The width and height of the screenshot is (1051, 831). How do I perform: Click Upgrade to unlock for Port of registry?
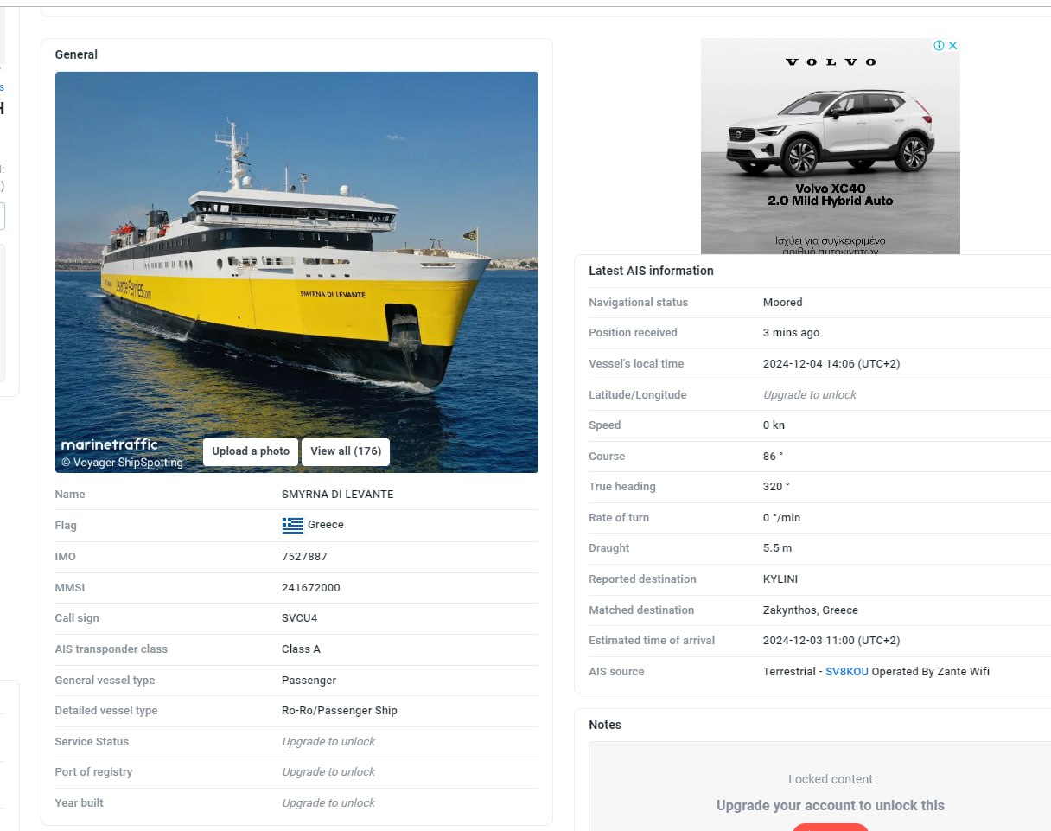(328, 772)
